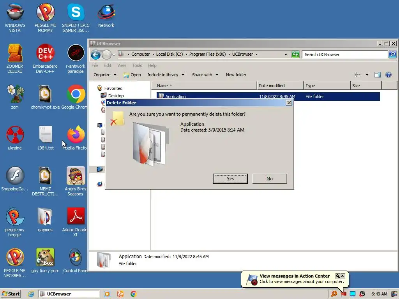Open the Help menu
The height and width of the screenshot is (299, 399).
[152, 65]
